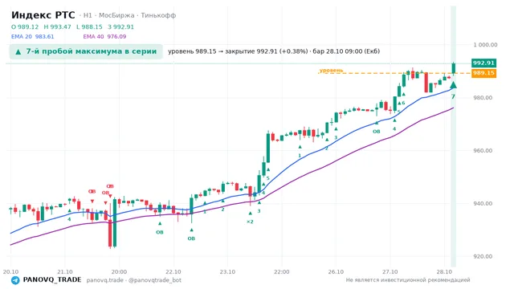Click the Индекс РТС title
The width and height of the screenshot is (514, 289).
[x=43, y=15]
